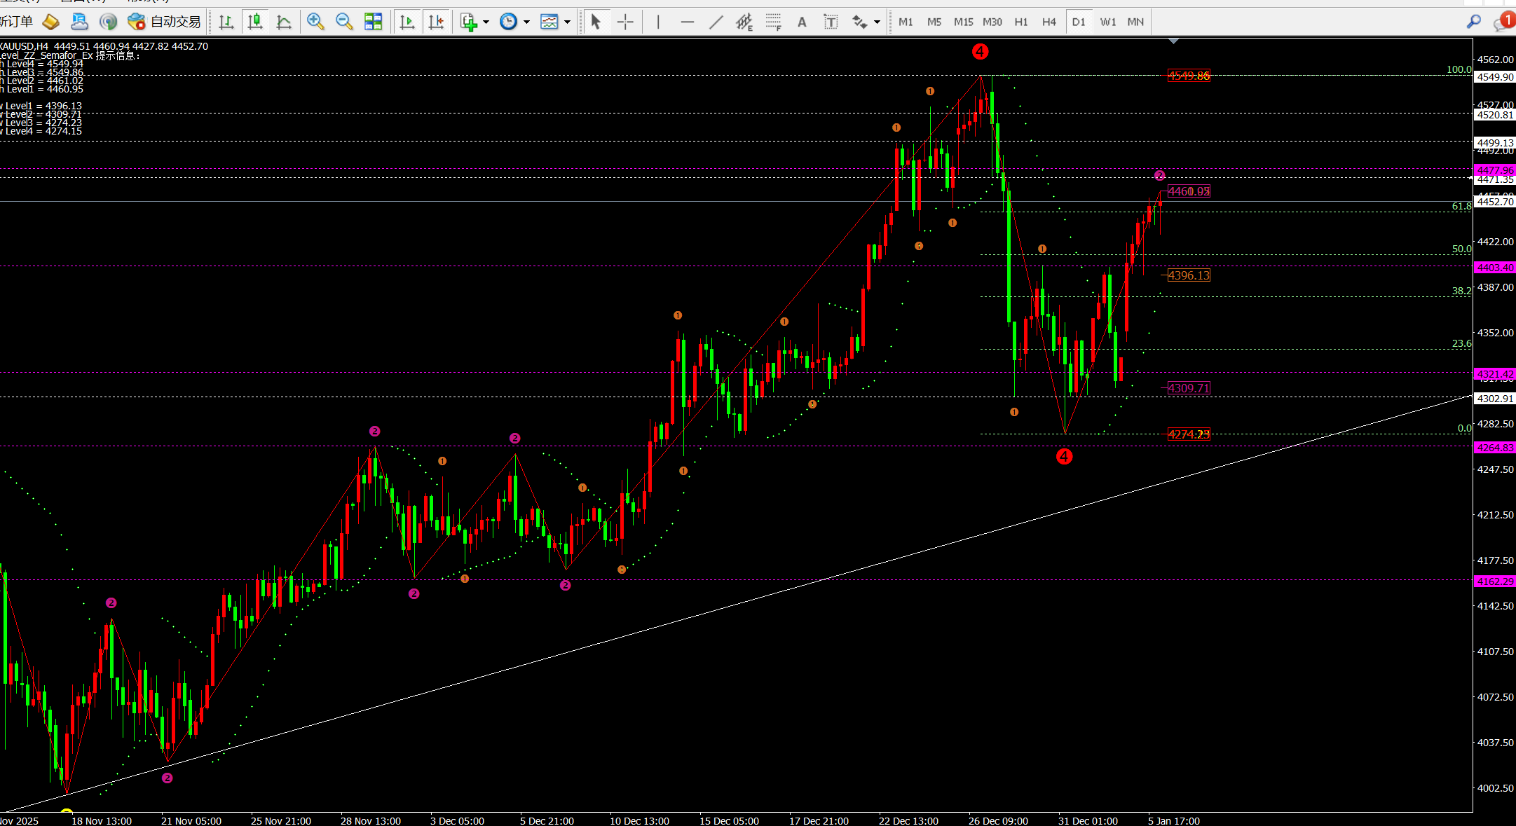1516x826 pixels.
Task: Toggle chart shift button
Action: click(x=436, y=22)
